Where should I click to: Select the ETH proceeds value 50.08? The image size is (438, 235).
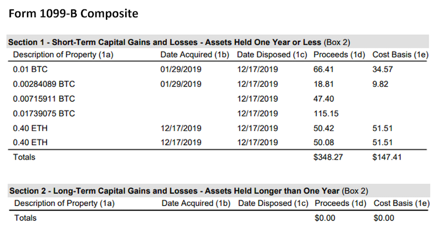pos(324,143)
